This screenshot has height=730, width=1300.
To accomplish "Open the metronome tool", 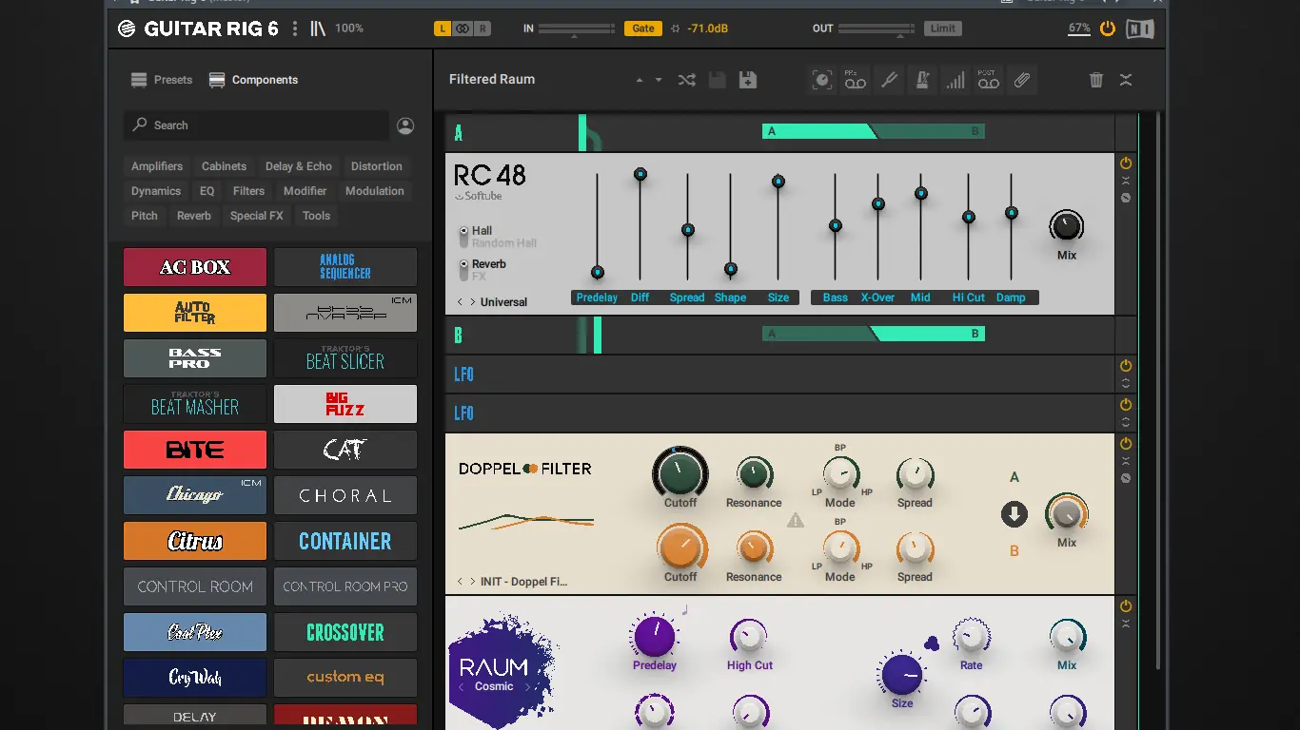I will coord(922,80).
